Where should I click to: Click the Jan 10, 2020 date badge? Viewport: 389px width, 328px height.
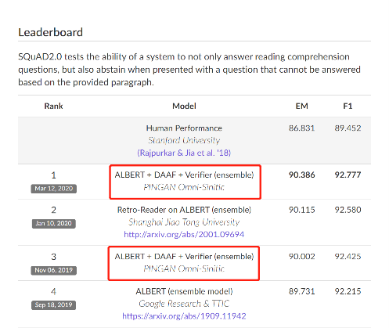54,223
